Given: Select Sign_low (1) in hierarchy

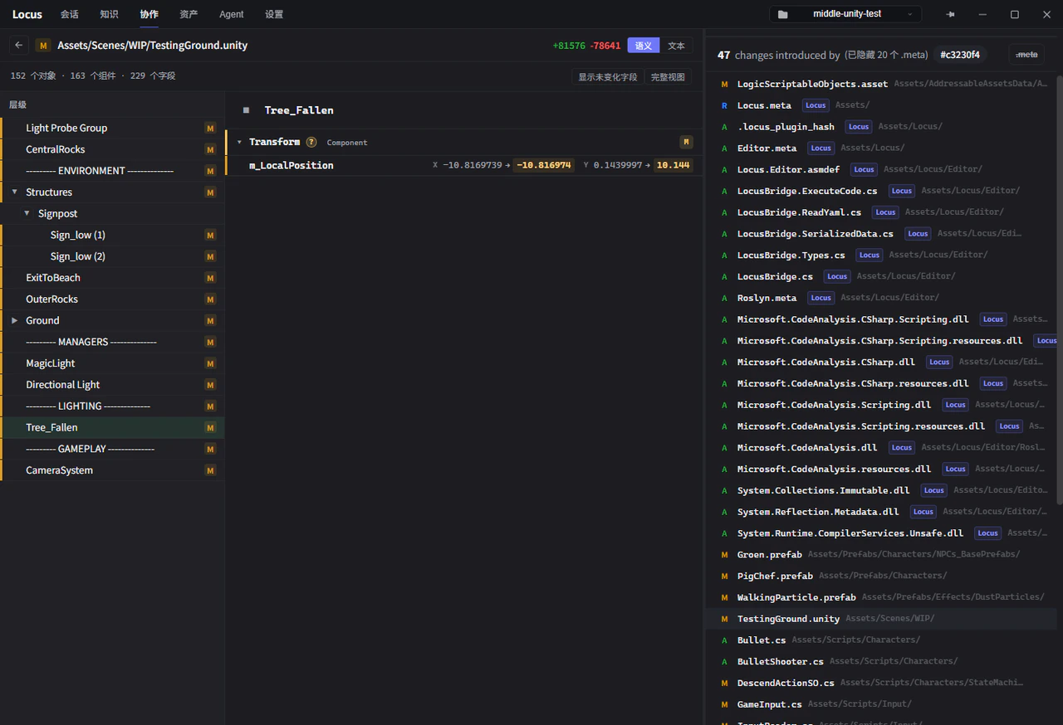Looking at the screenshot, I should [112, 235].
